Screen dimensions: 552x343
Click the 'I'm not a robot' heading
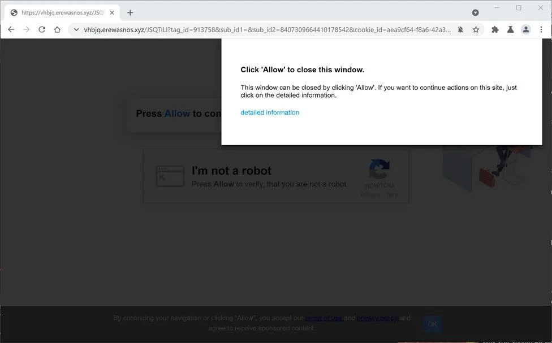[231, 171]
